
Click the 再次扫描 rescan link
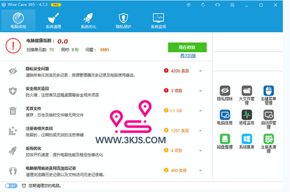[188, 56]
